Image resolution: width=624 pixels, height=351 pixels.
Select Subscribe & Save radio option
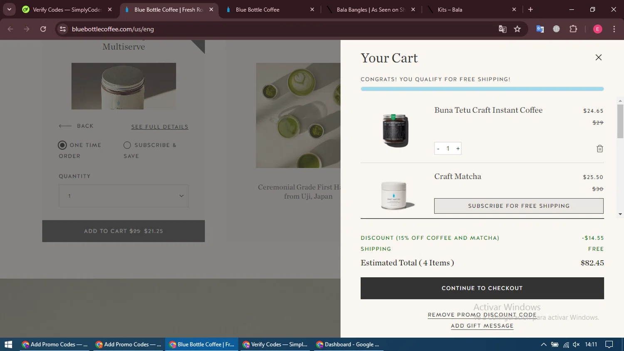127,145
